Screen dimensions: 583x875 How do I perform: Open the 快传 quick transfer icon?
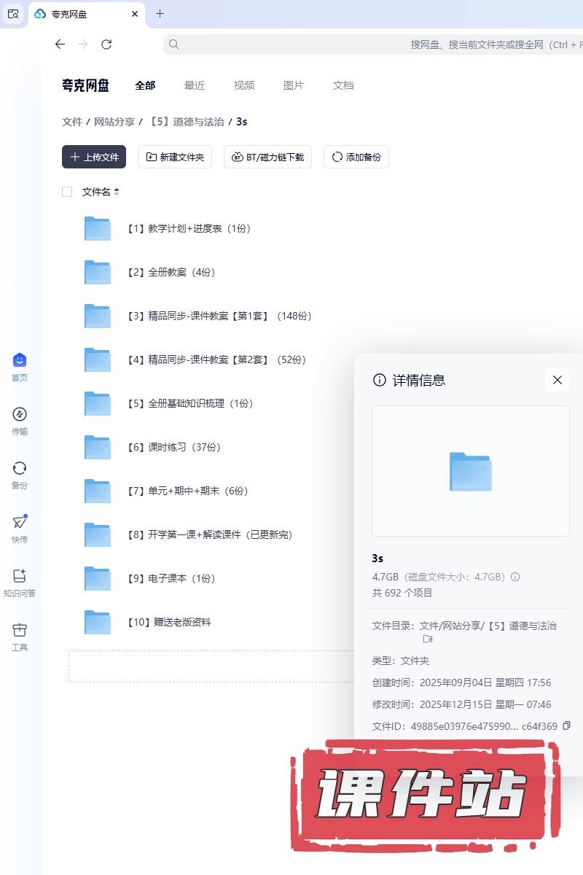(x=20, y=522)
